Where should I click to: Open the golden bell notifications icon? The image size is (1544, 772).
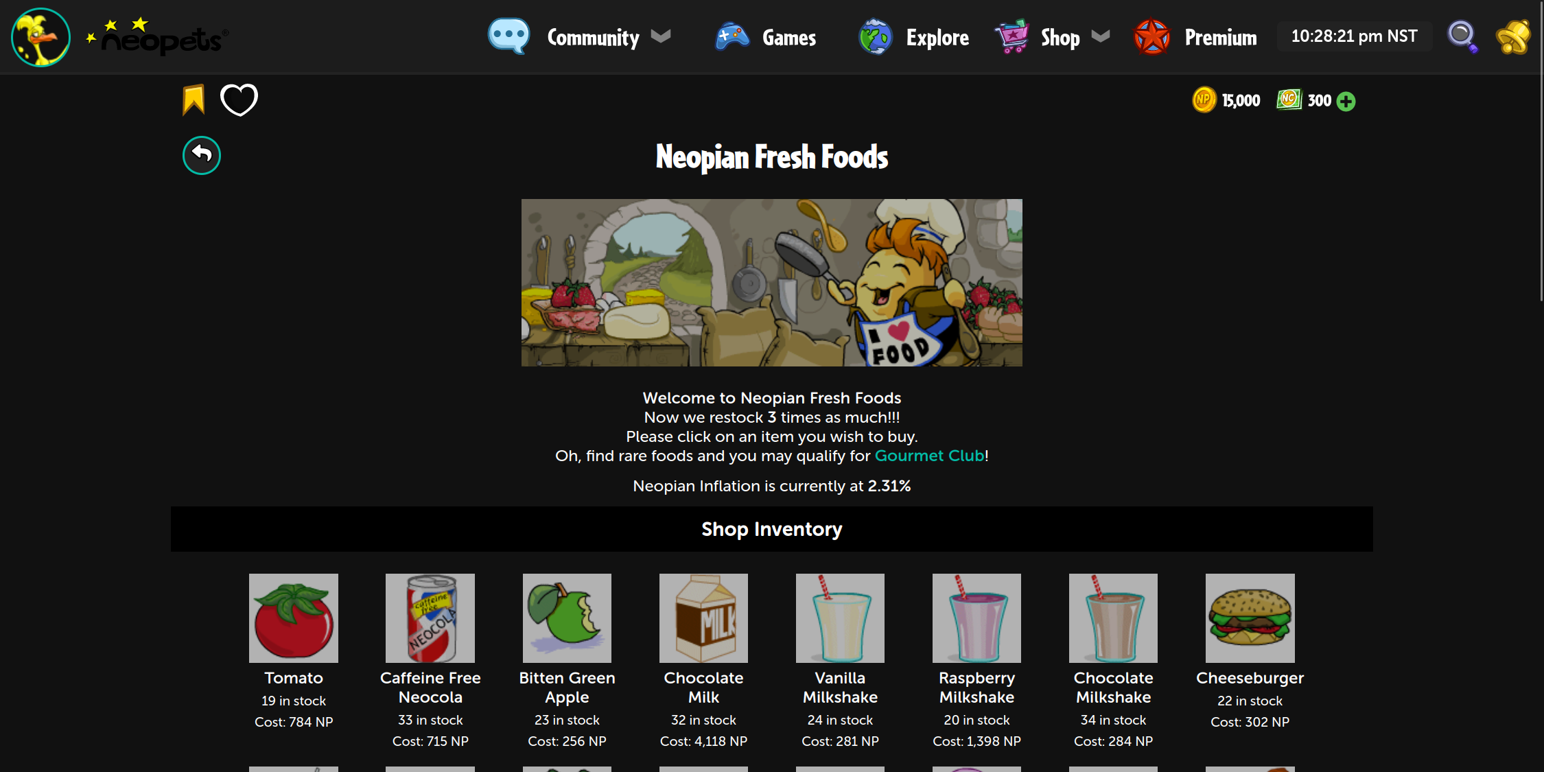[x=1513, y=36]
